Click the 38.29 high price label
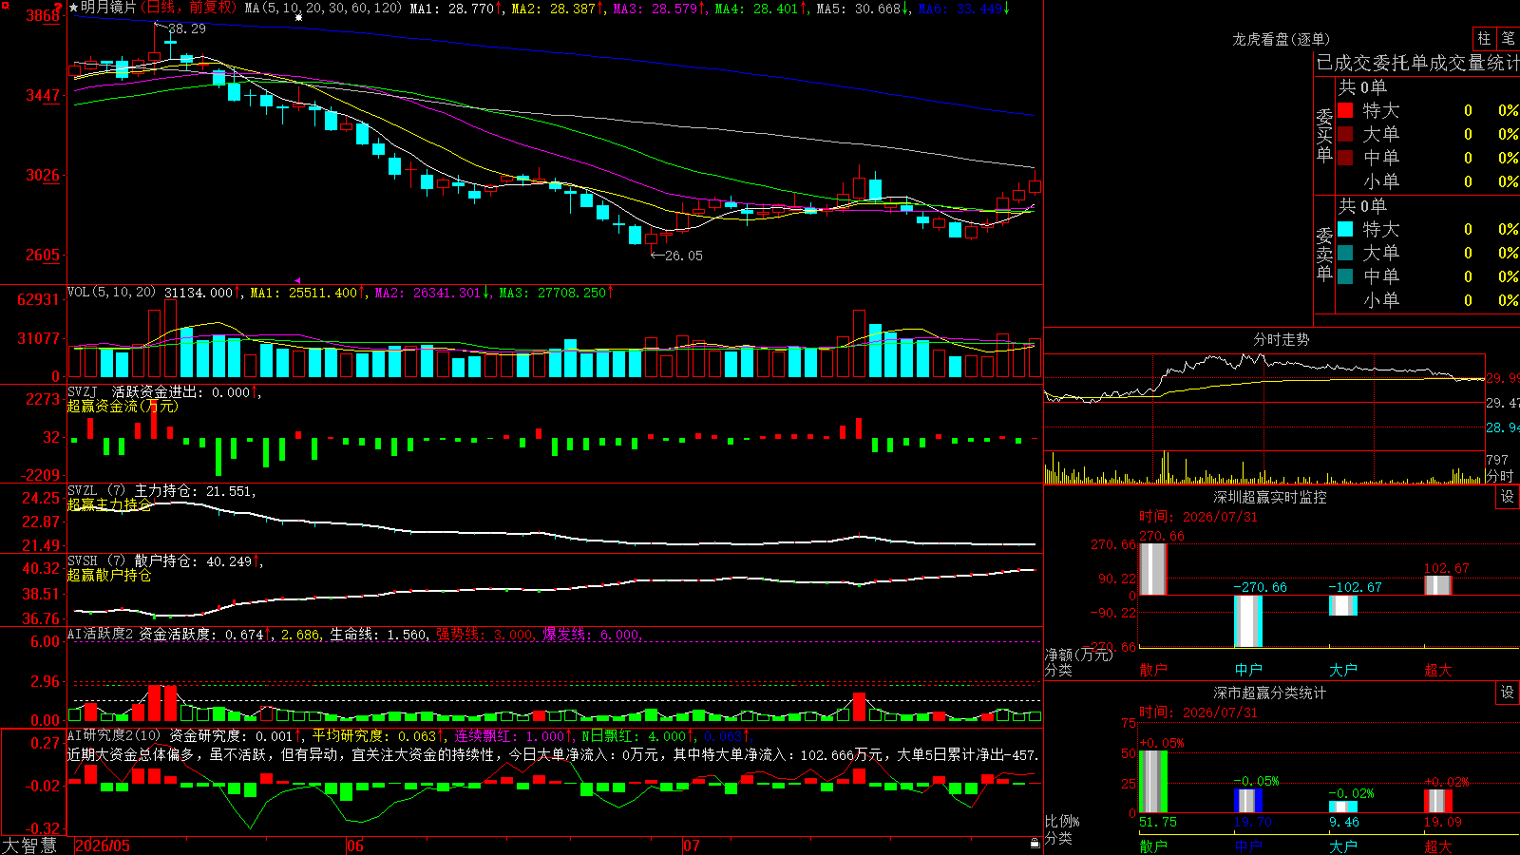Image resolution: width=1520 pixels, height=855 pixels. pos(187,28)
